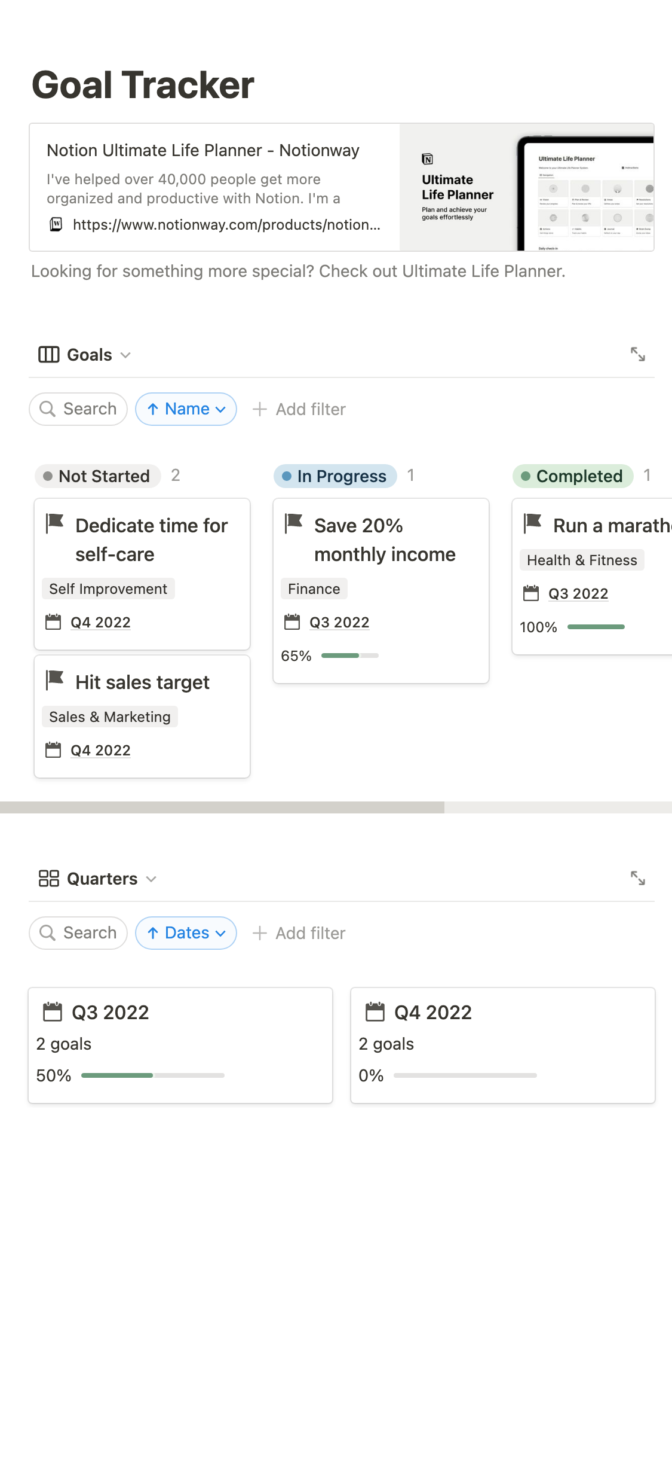This screenshot has width=672, height=1457.
Task: Click the search magnifier in Goals view
Action: click(47, 409)
